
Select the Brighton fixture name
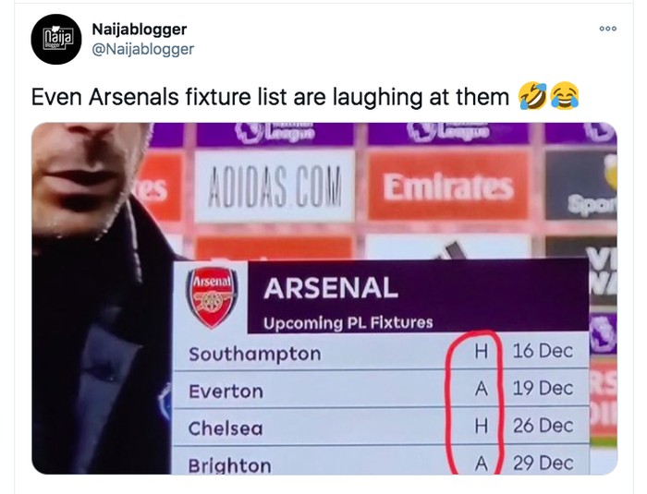coord(229,465)
